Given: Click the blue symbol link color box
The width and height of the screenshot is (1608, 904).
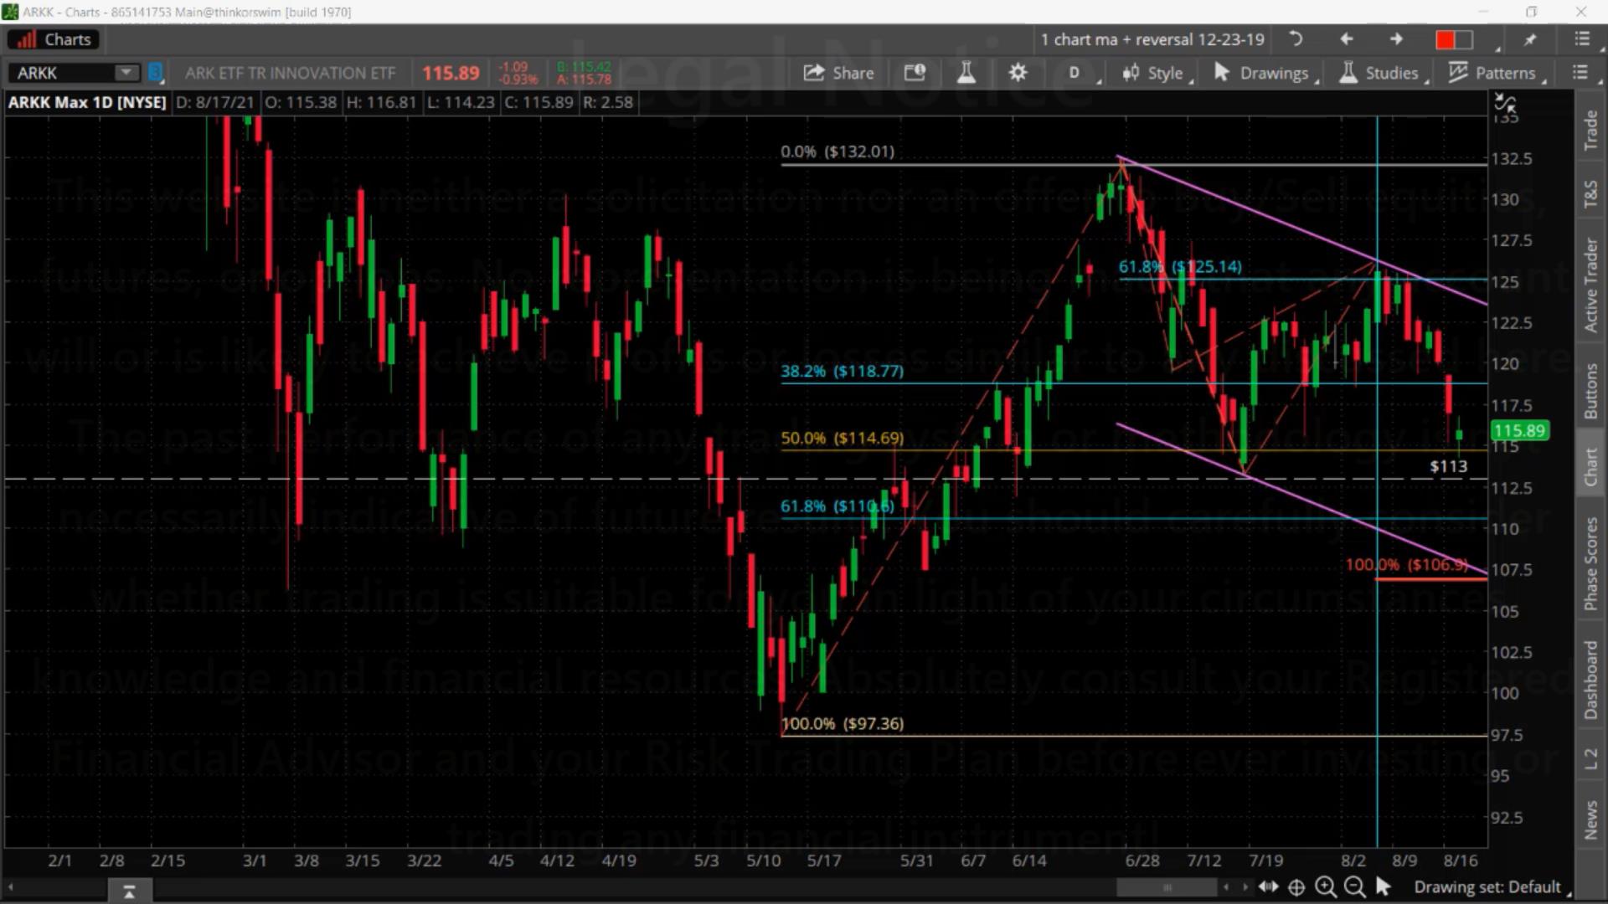Looking at the screenshot, I should coord(155,73).
